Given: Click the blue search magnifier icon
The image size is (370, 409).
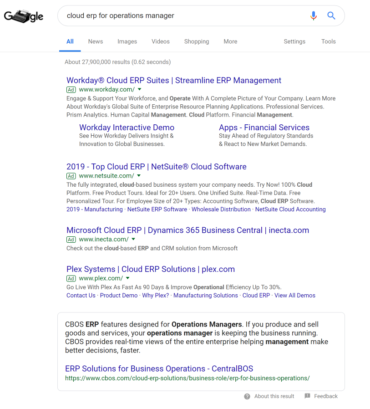Looking at the screenshot, I should click(331, 16).
